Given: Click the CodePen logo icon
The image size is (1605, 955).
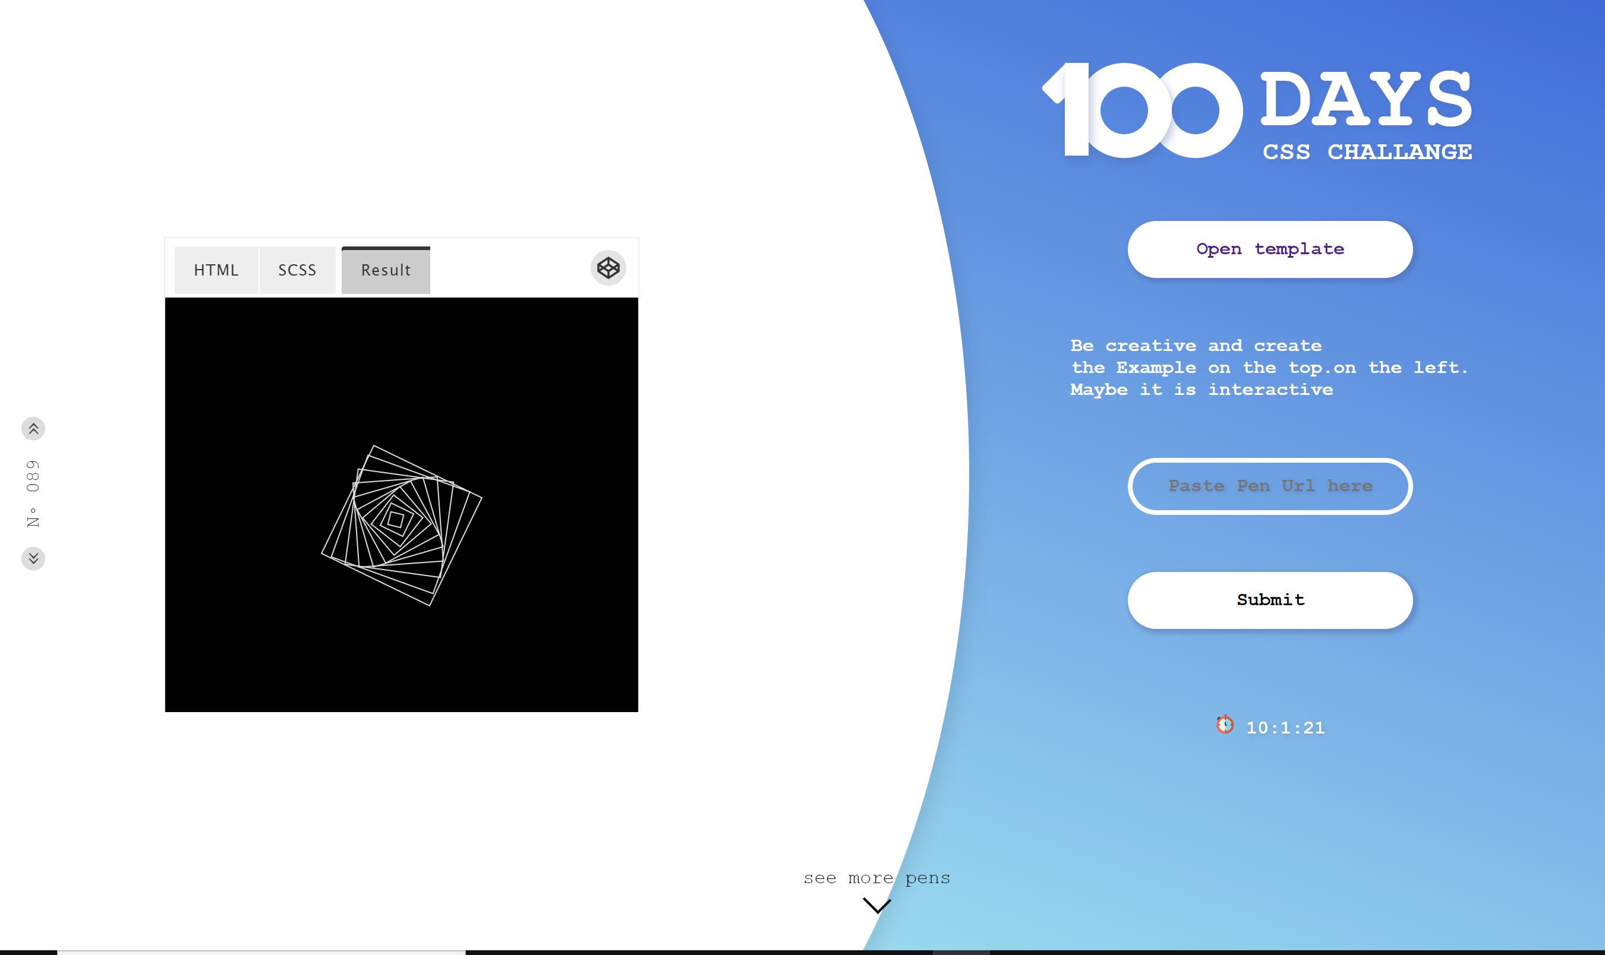Looking at the screenshot, I should click(608, 268).
